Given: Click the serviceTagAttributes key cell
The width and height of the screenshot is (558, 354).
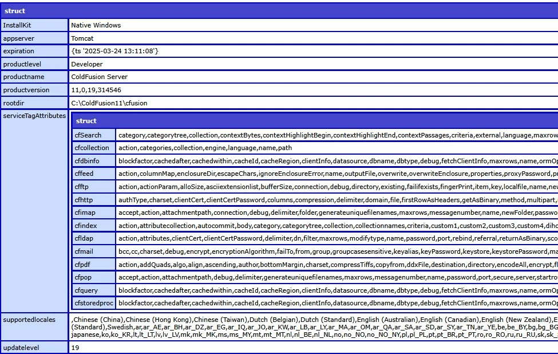Looking at the screenshot, I should (x=34, y=211).
